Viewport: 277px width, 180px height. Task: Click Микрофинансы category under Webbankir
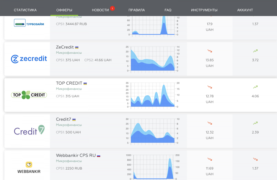coord(69,161)
